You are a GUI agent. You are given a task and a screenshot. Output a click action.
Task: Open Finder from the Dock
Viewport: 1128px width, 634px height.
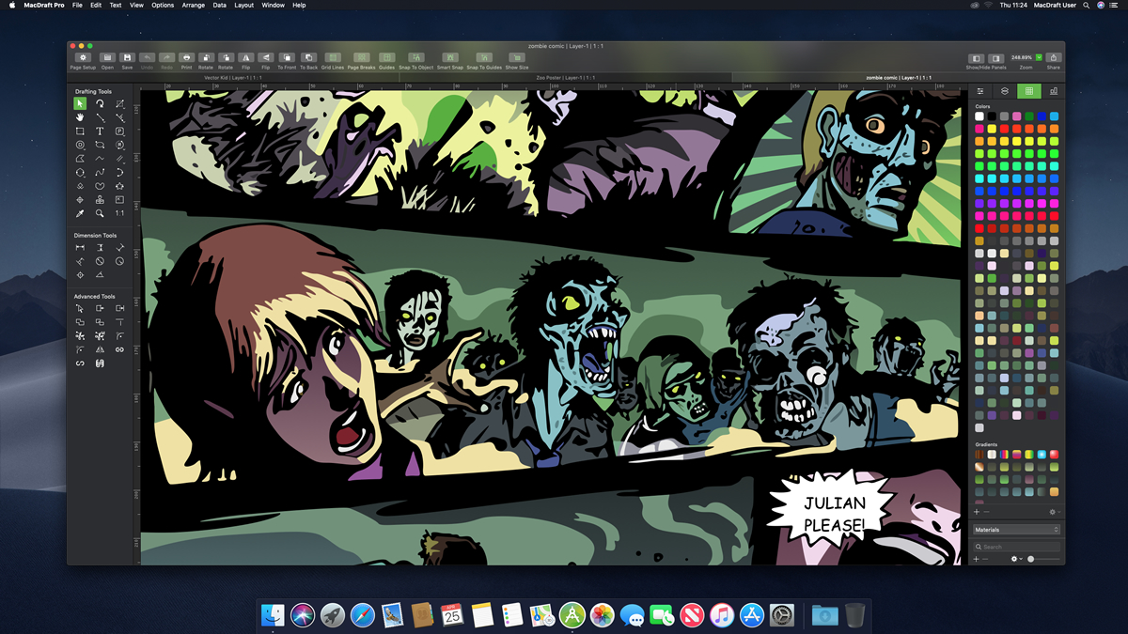(x=273, y=615)
